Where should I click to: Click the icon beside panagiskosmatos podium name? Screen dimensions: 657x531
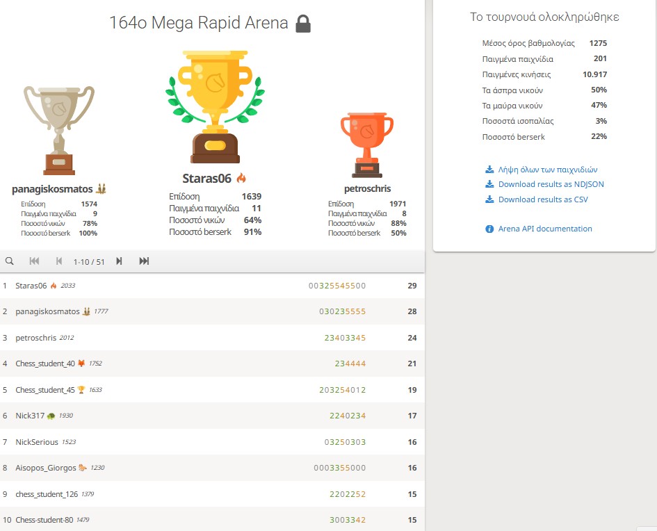tap(101, 189)
